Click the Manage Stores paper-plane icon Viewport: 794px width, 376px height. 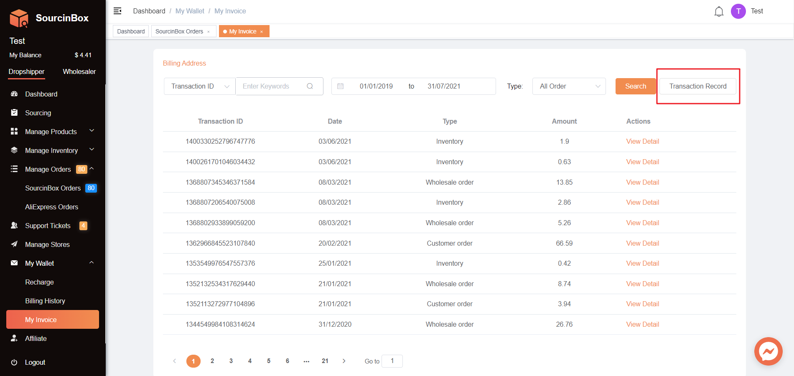click(14, 244)
